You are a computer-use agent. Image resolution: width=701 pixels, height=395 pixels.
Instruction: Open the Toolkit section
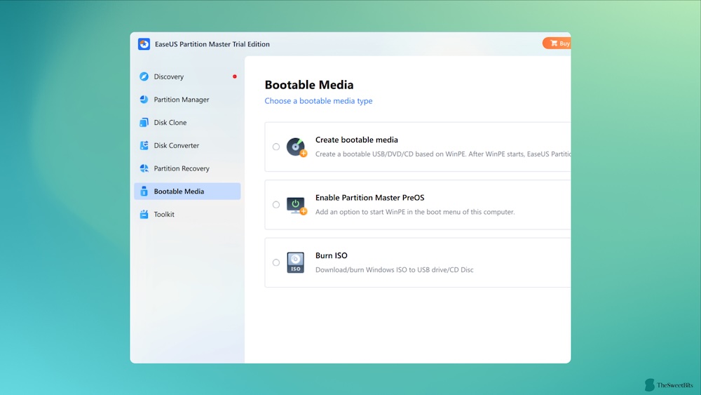(x=187, y=214)
